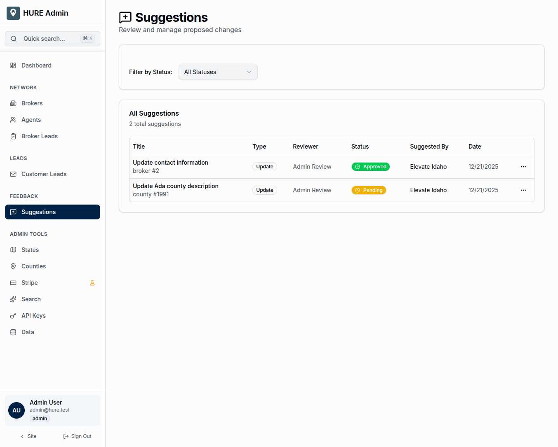558x447 pixels.
Task: Open the Filter by Status dropdown
Action: tap(218, 72)
